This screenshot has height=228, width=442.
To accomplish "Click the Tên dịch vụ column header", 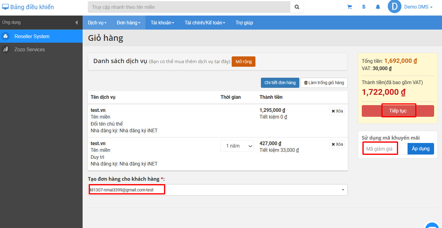I will point(103,97).
